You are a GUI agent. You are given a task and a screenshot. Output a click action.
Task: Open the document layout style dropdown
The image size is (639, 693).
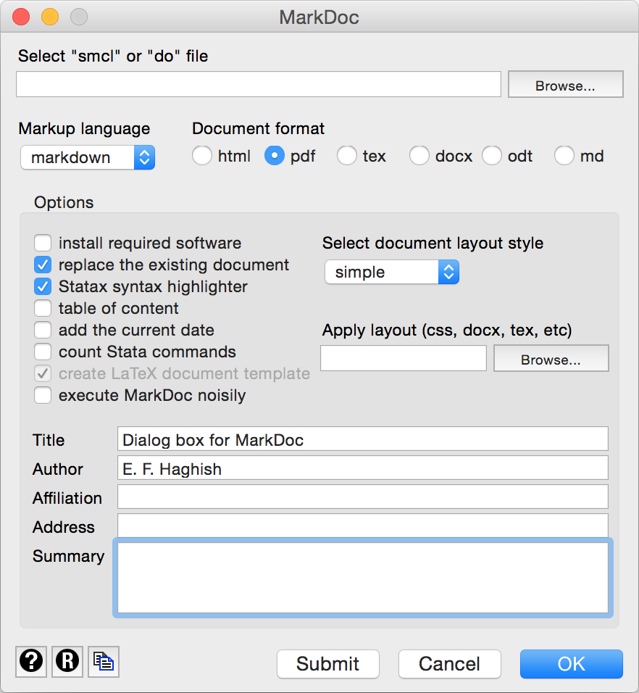(x=392, y=272)
